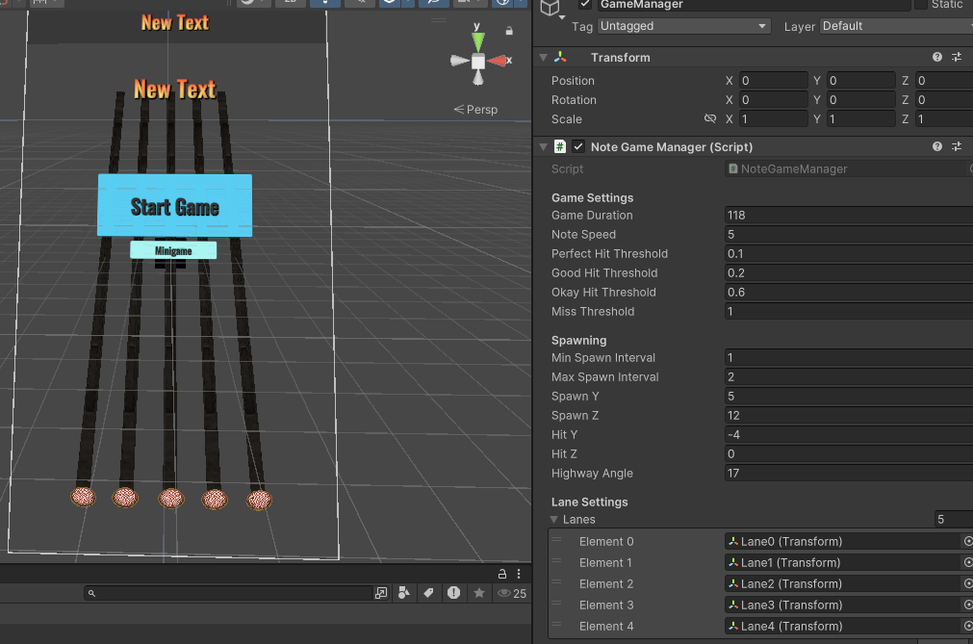This screenshot has width=973, height=644.
Task: Search by label tag icon
Action: click(x=428, y=593)
